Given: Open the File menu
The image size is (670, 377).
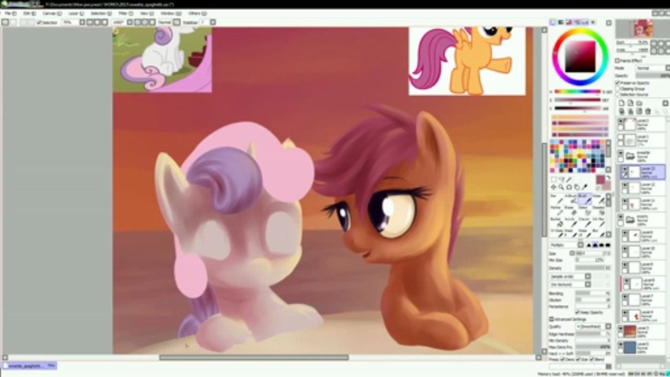Looking at the screenshot, I should coord(9,13).
